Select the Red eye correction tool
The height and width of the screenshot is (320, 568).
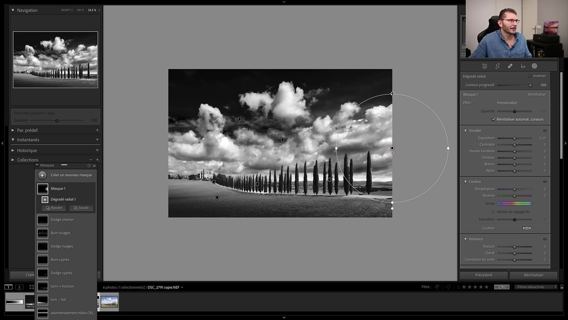[522, 66]
